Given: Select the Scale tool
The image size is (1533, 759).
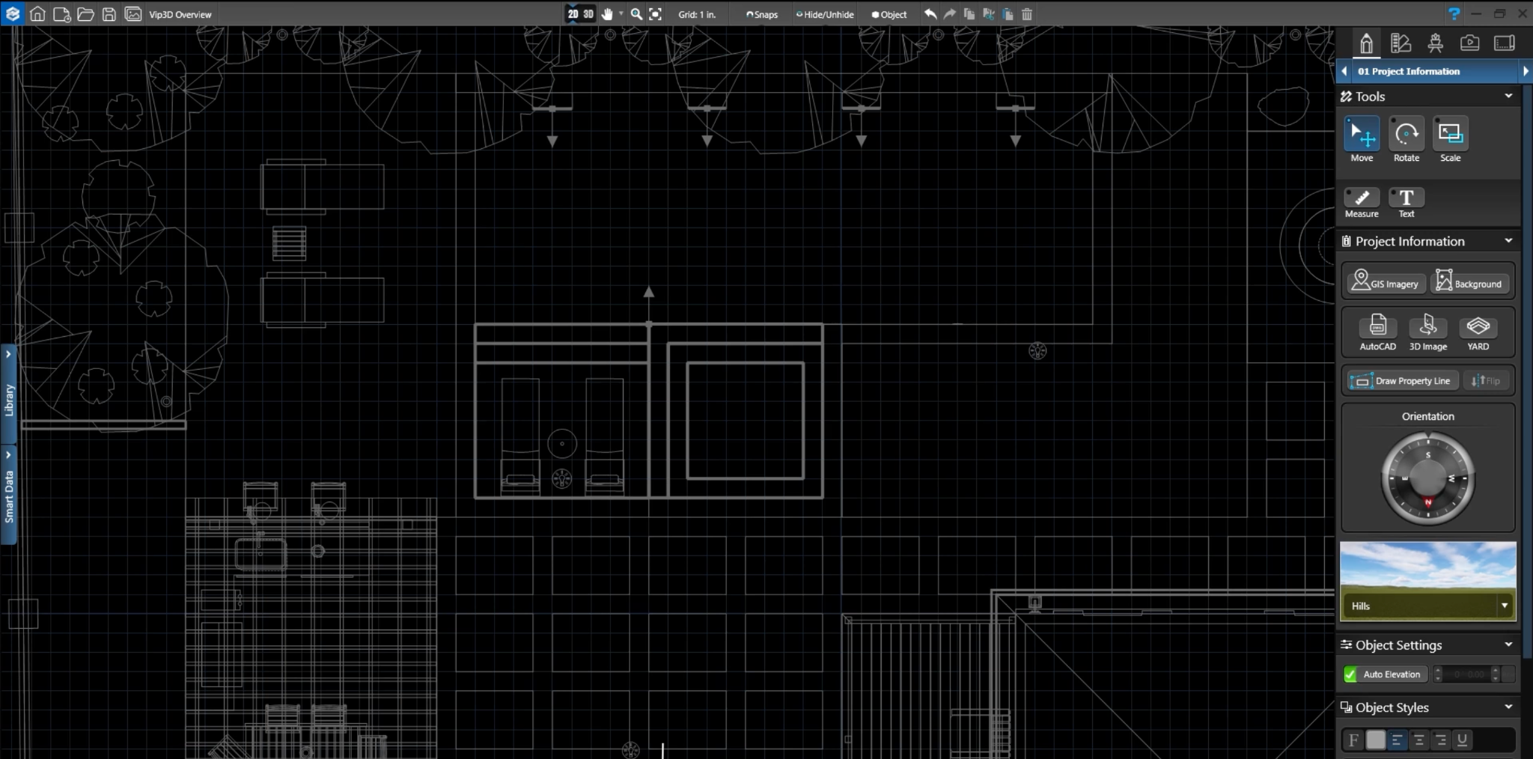Looking at the screenshot, I should 1450,140.
